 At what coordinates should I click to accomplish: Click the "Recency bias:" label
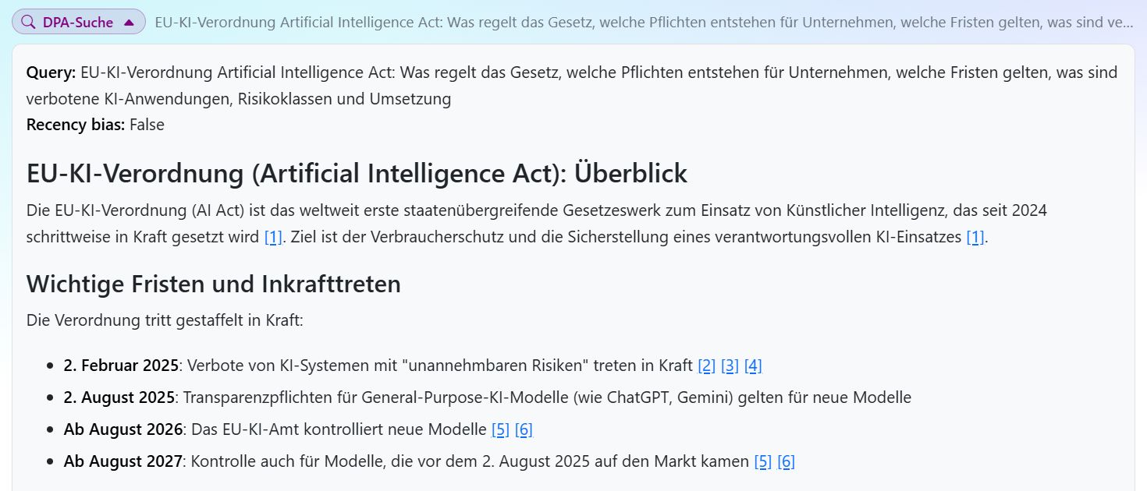(76, 125)
